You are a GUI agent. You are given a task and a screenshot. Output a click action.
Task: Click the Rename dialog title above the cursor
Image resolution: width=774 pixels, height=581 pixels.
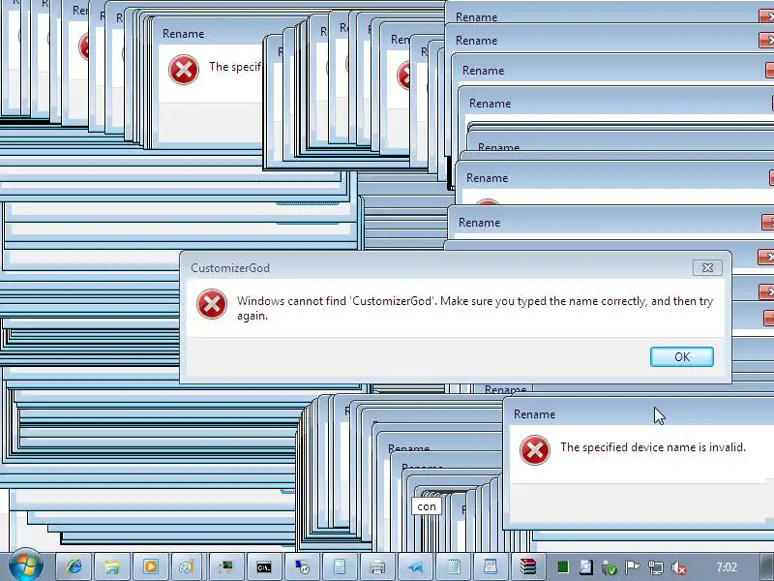tap(535, 414)
